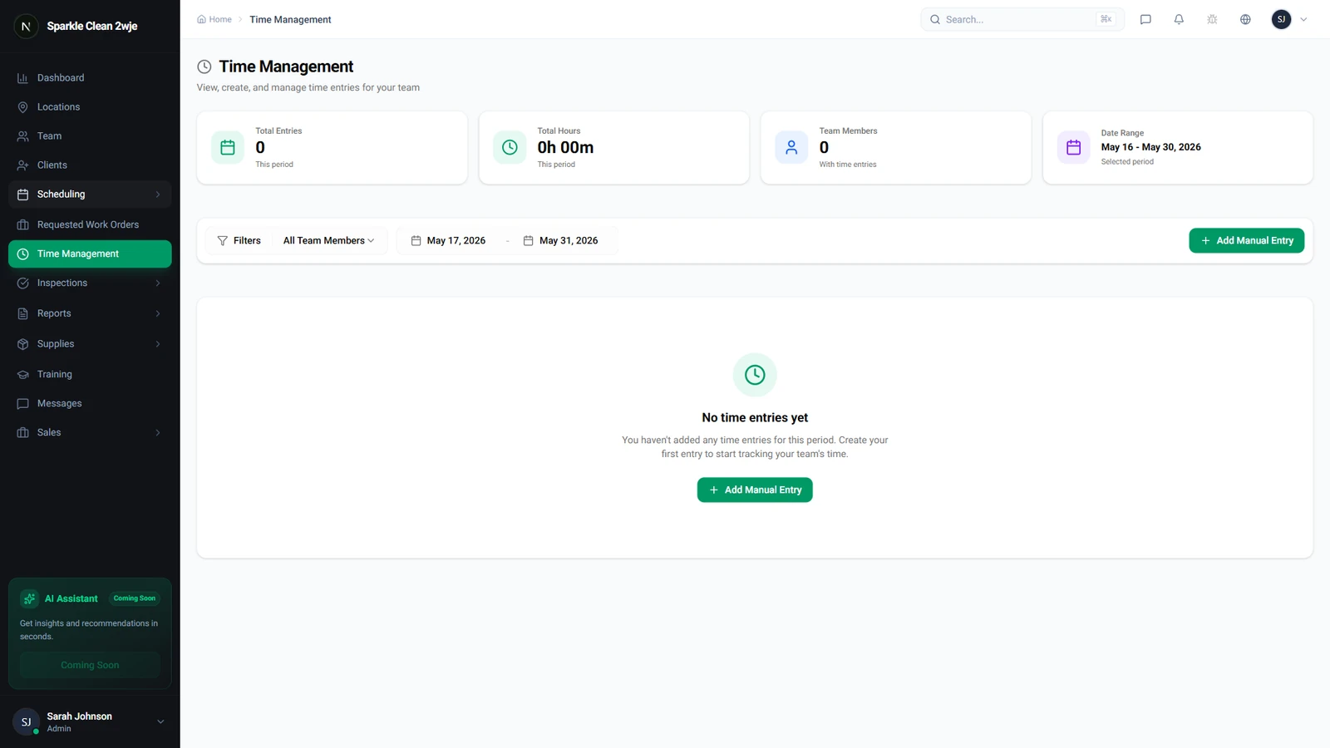Click the 'No time entries yet' heading
The height and width of the screenshot is (748, 1330).
(755, 418)
